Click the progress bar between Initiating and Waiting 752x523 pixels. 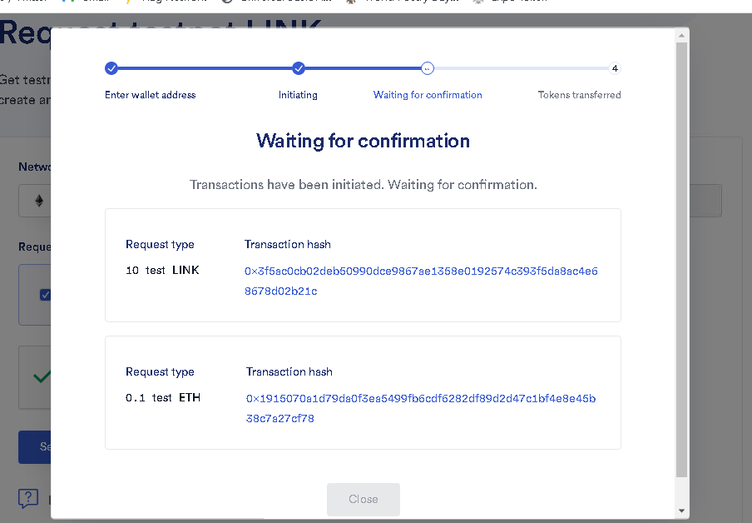point(363,68)
